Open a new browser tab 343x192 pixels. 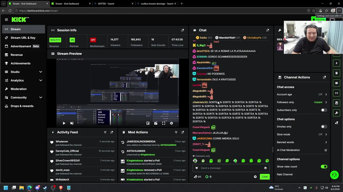tap(182, 4)
